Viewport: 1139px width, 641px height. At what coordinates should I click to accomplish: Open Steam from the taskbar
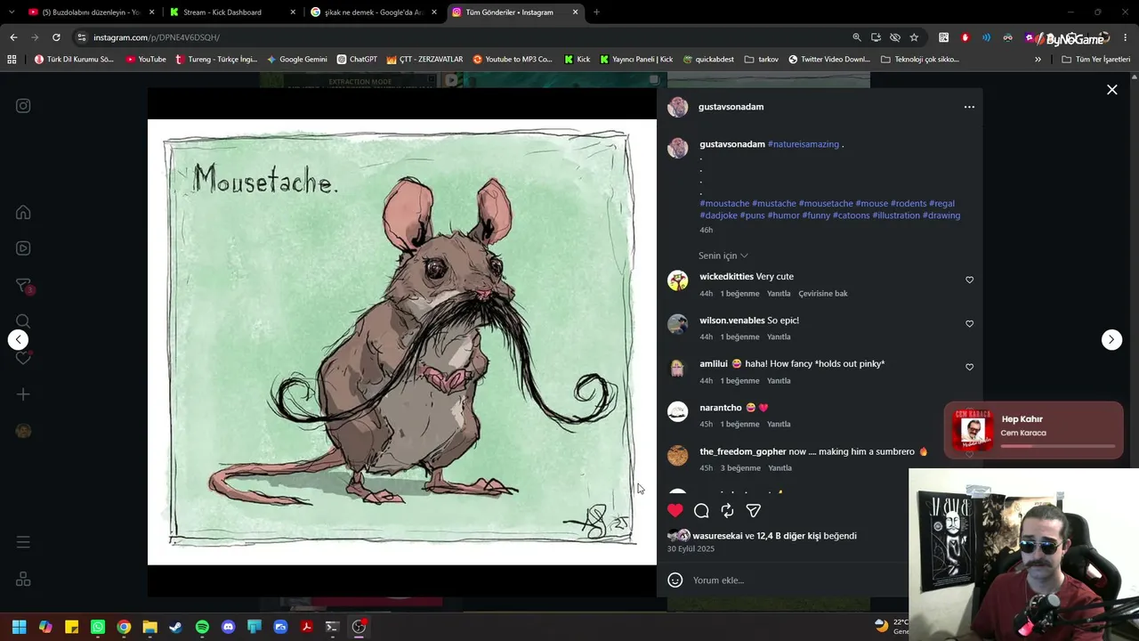[x=176, y=627]
